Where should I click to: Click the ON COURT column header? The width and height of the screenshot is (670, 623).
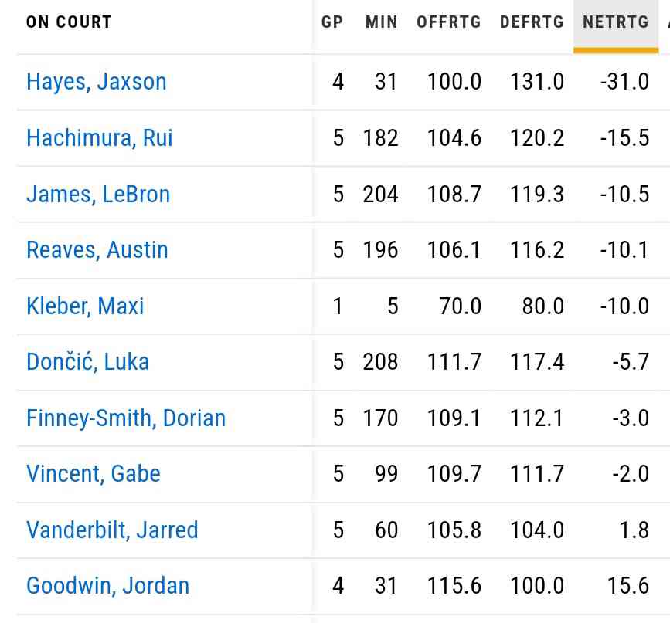click(x=69, y=22)
